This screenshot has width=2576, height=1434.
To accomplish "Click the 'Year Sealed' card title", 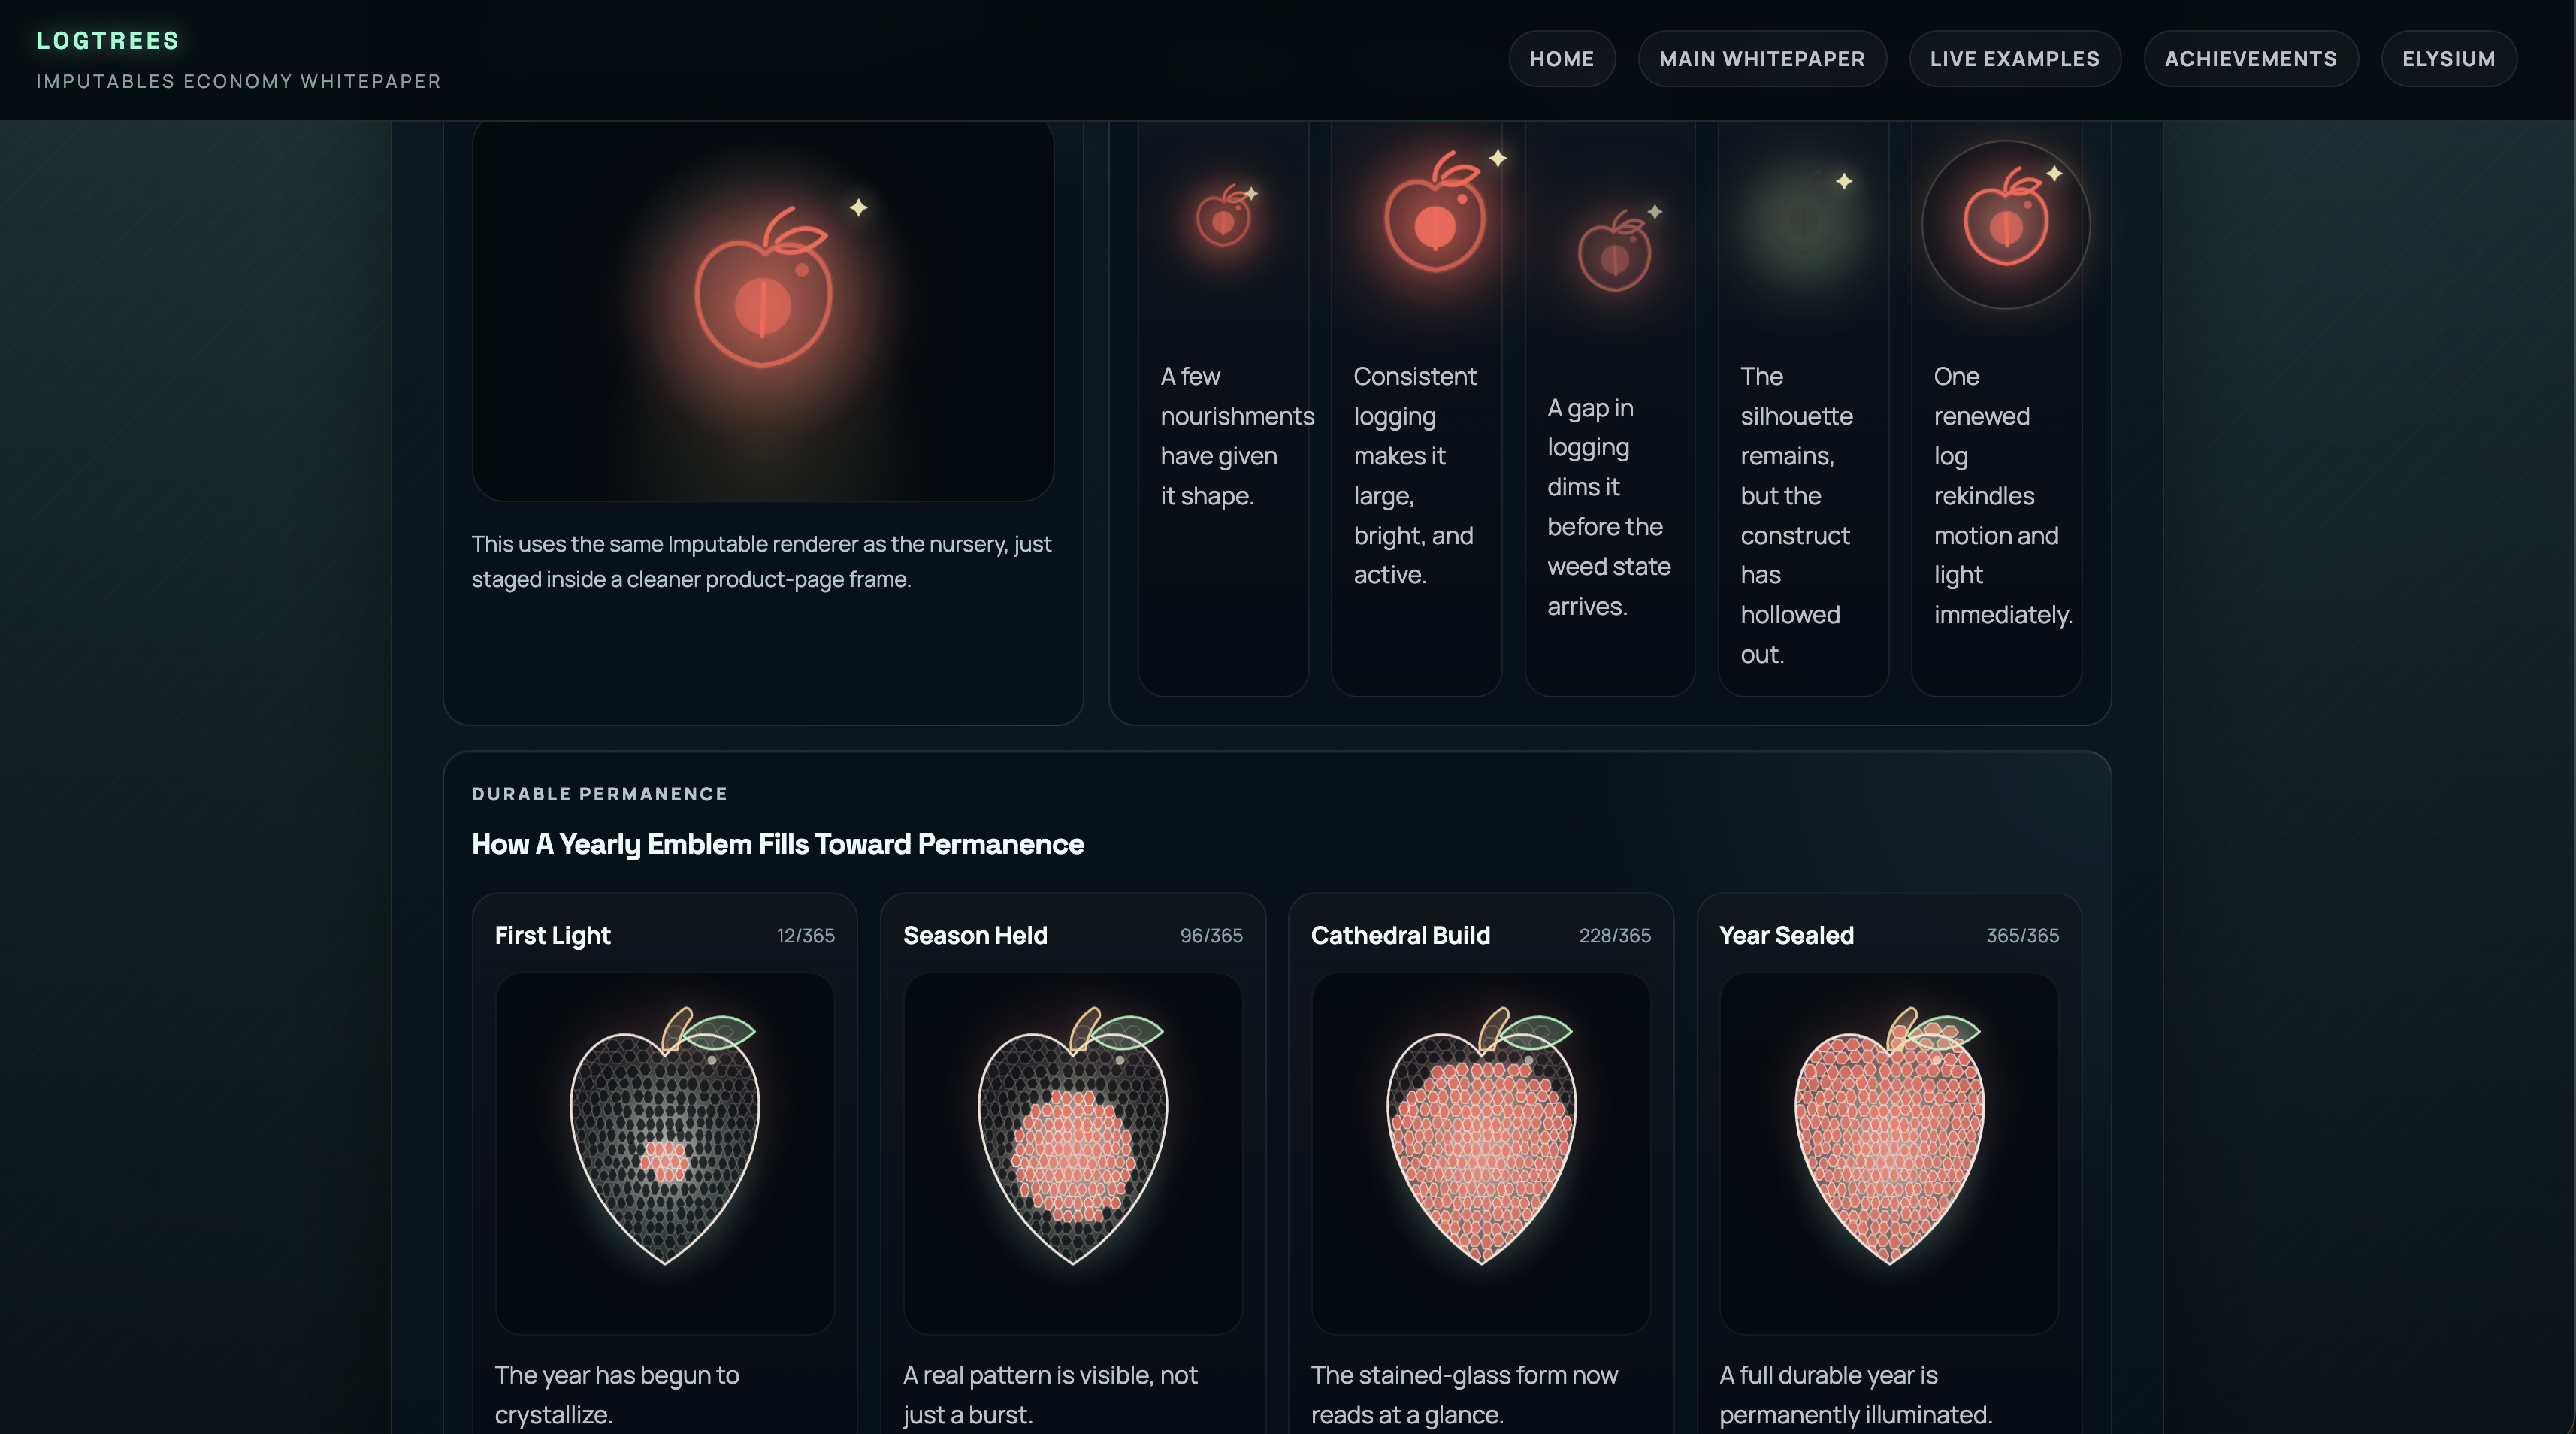I will (1786, 935).
